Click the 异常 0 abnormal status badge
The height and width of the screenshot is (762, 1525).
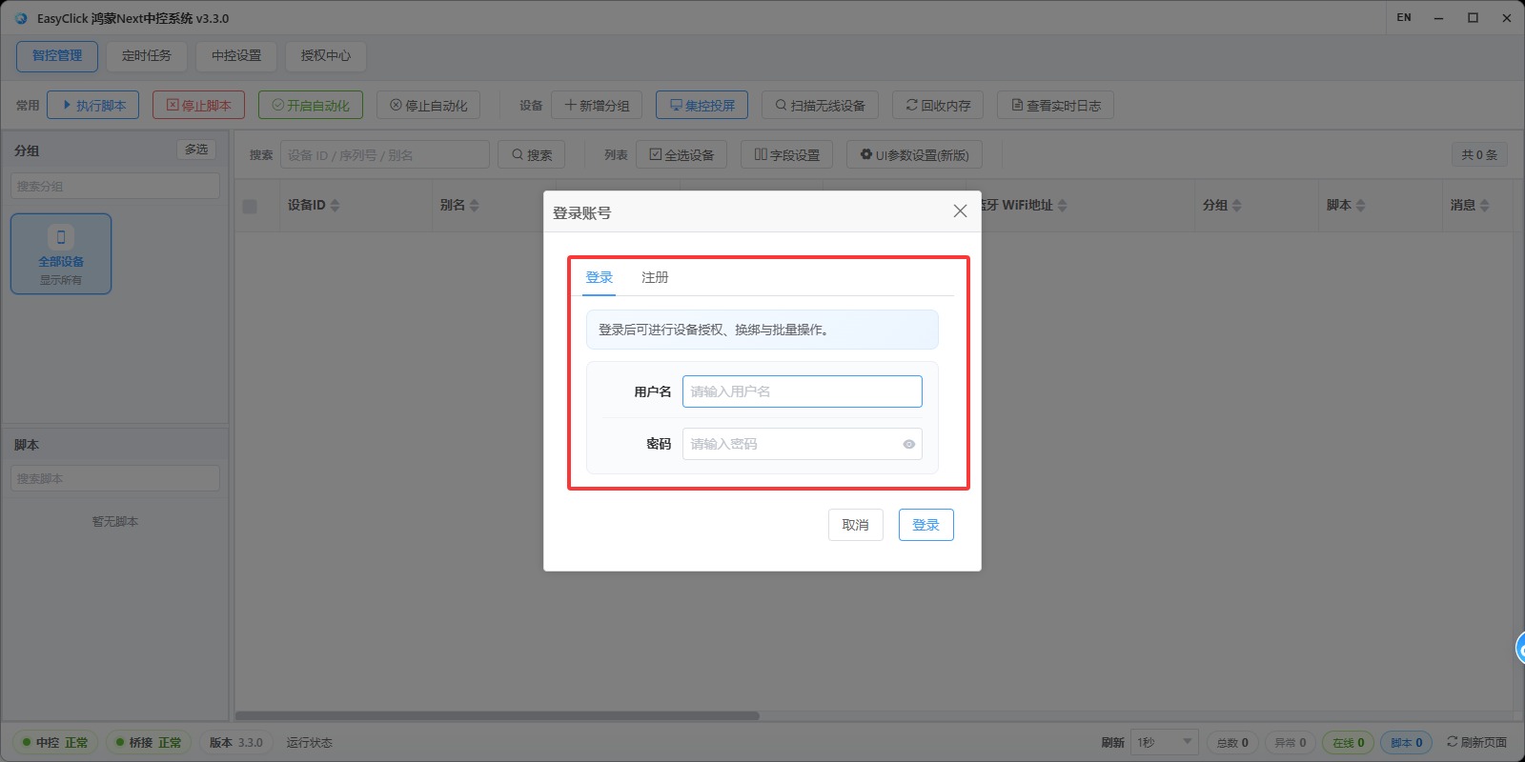click(x=1290, y=742)
